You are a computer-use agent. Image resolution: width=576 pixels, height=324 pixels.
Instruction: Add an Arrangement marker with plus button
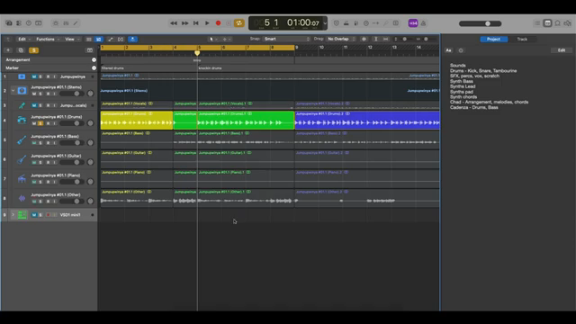[x=94, y=60]
